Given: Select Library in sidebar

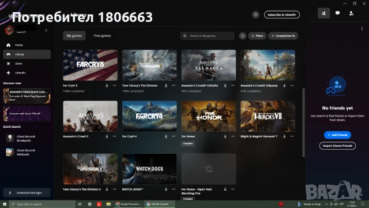Looking at the screenshot, I should point(27,54).
